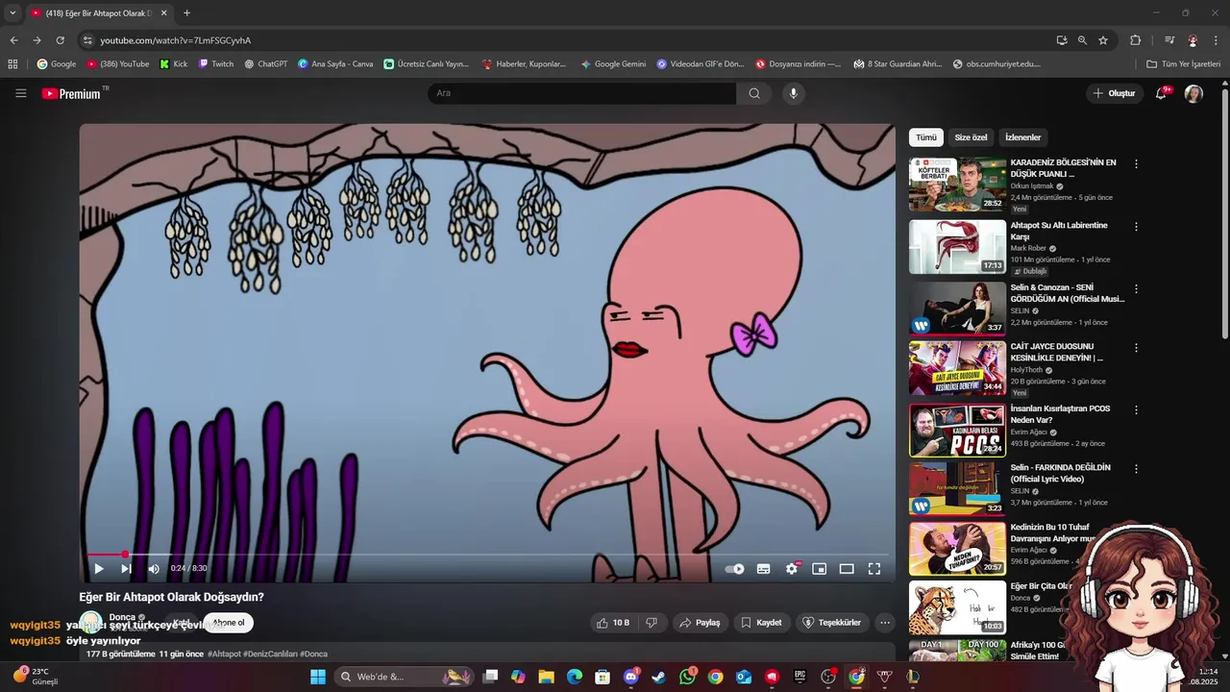
Task: Open PCOS Neden Var video thumbnail
Action: (957, 431)
